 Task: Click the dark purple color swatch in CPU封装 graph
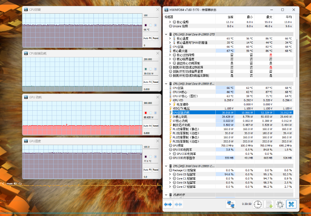click(146, 25)
